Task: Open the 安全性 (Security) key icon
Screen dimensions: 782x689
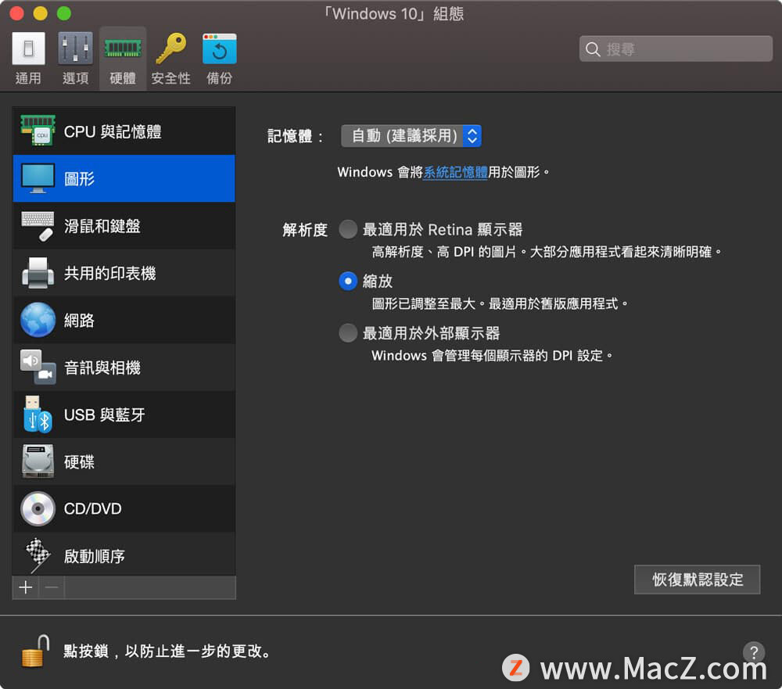Action: 170,48
